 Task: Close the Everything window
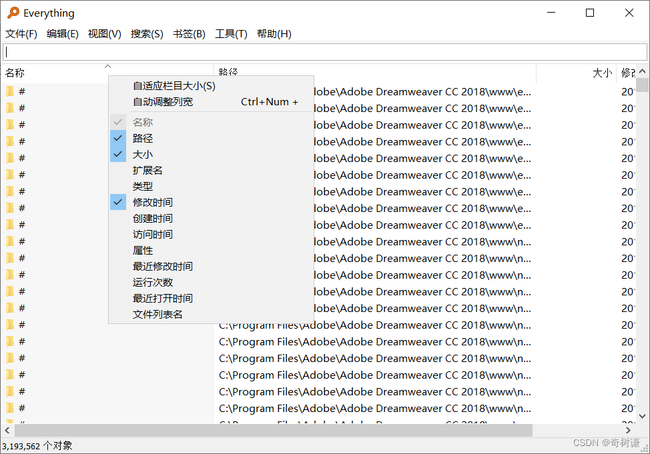tap(629, 13)
